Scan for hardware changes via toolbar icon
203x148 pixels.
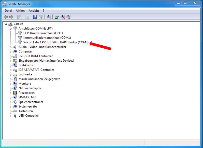[x=49, y=17]
